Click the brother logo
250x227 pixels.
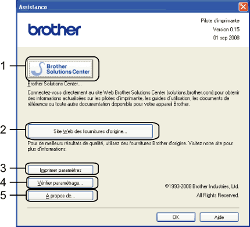pyautogui.click(x=55, y=30)
